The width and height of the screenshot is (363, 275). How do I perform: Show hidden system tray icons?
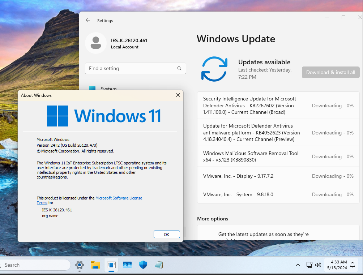click(298, 265)
